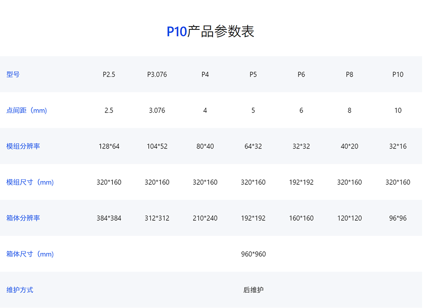Click the 960*960 cabinet size value
Image resolution: width=423 pixels, height=308 pixels.
pyautogui.click(x=253, y=254)
